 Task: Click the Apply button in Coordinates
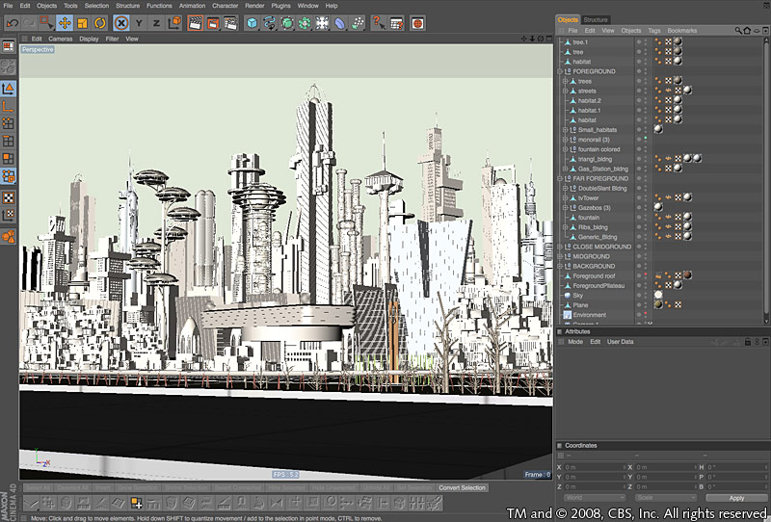coord(736,498)
